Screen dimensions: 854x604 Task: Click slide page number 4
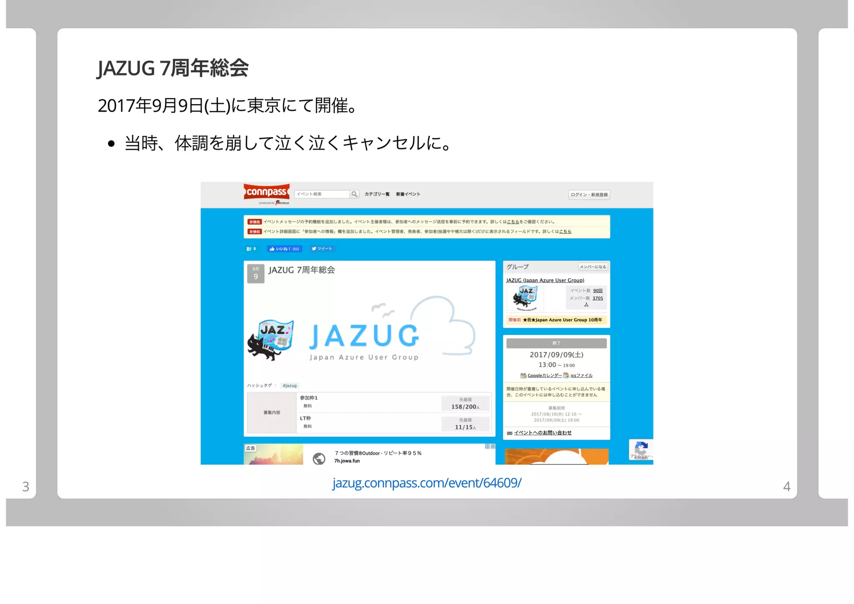click(x=786, y=486)
